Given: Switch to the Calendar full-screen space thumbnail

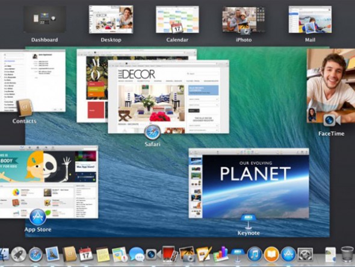Looking at the screenshot, I should (x=177, y=19).
